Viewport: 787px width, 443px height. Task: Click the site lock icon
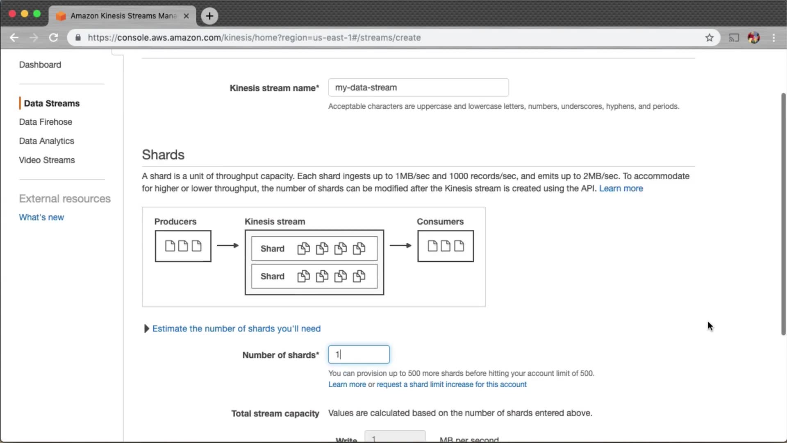(x=78, y=38)
